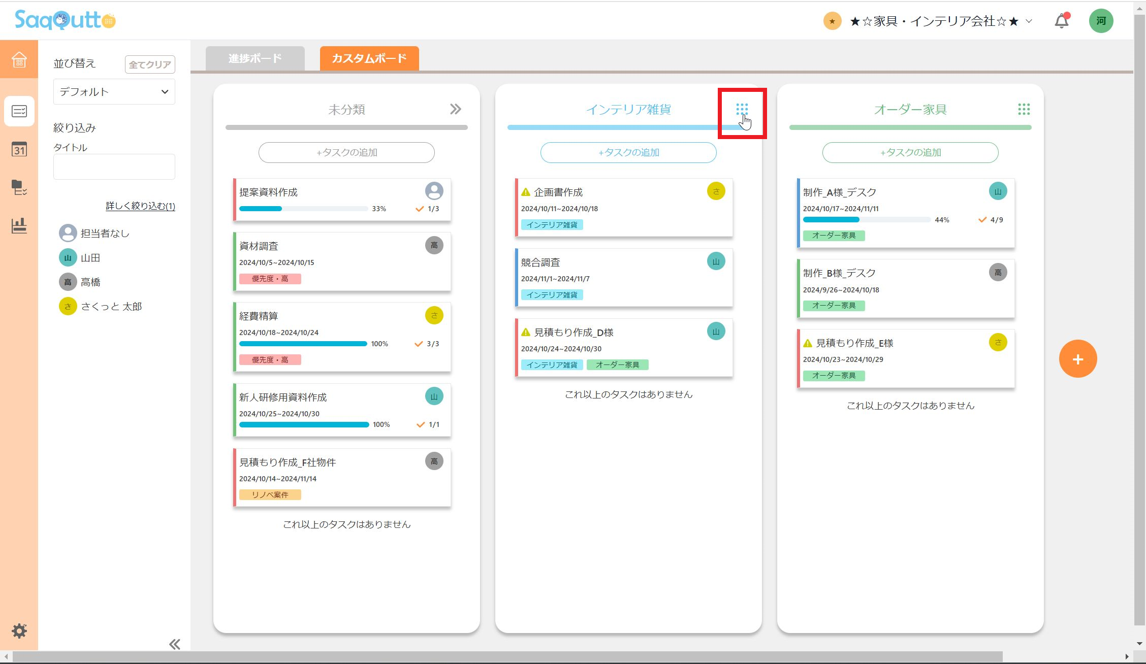This screenshot has height=664, width=1146.
Task: Open the calendar icon in the sidebar
Action: pyautogui.click(x=19, y=149)
